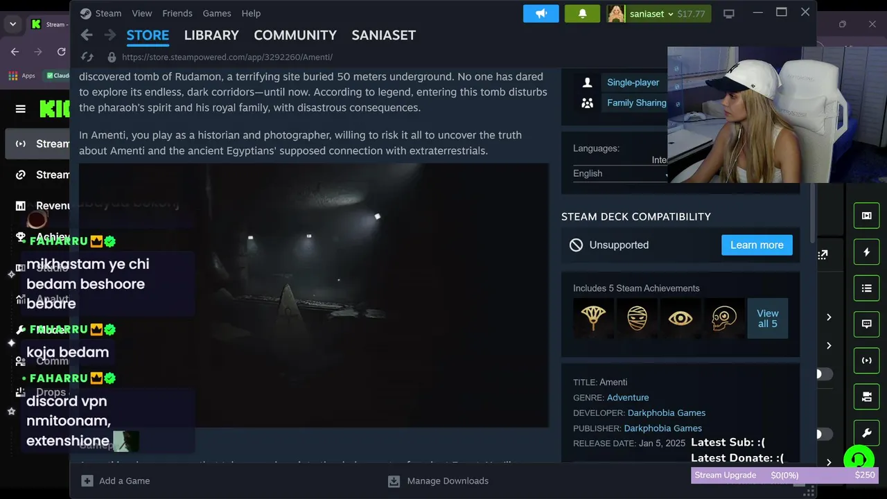Click the Claude bookmark in the browser
This screenshot has height=499, width=887.
[x=58, y=76]
